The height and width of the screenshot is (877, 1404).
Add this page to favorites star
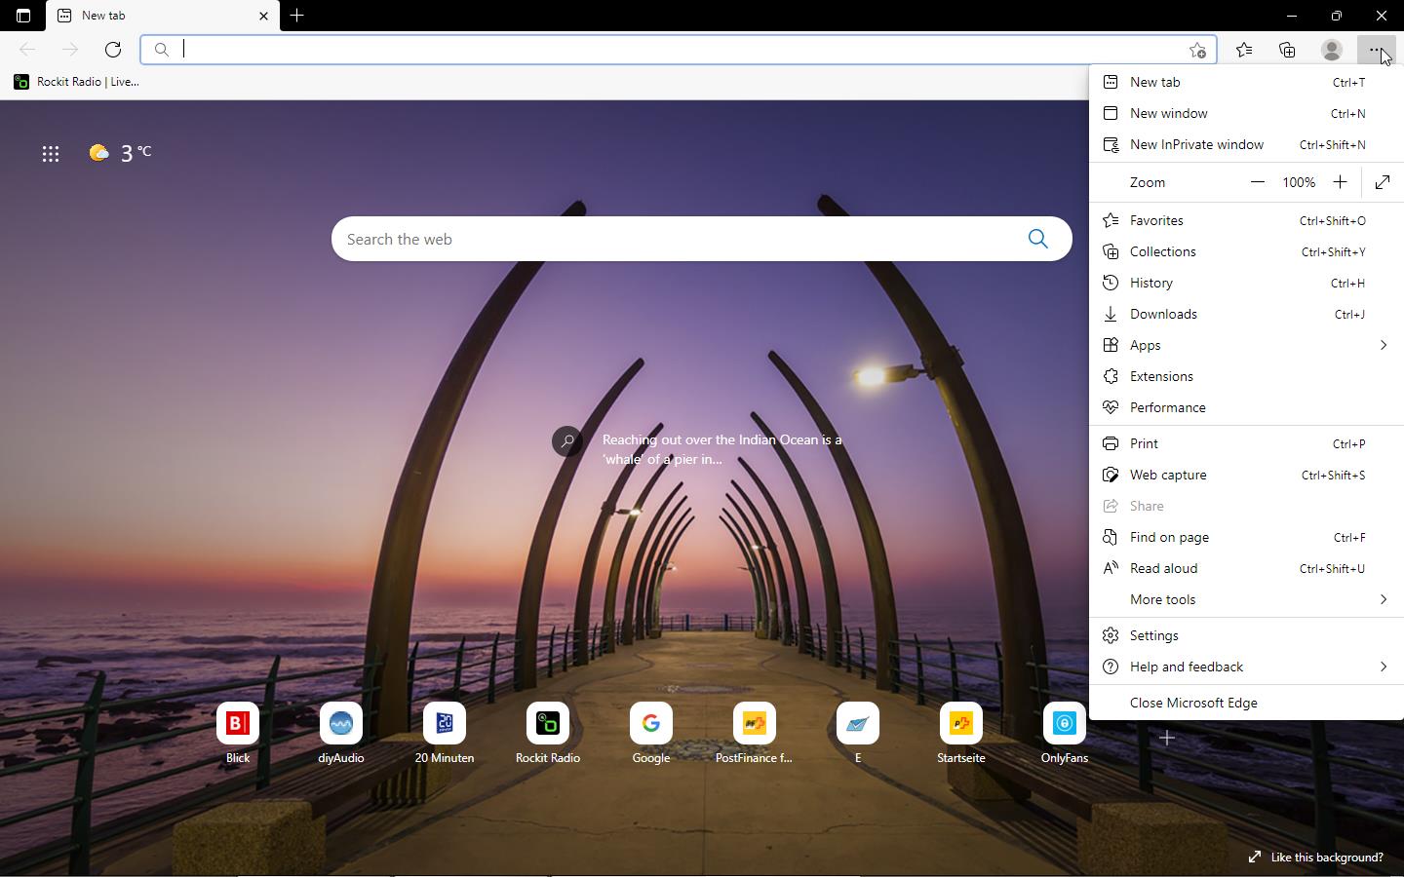(x=1197, y=50)
